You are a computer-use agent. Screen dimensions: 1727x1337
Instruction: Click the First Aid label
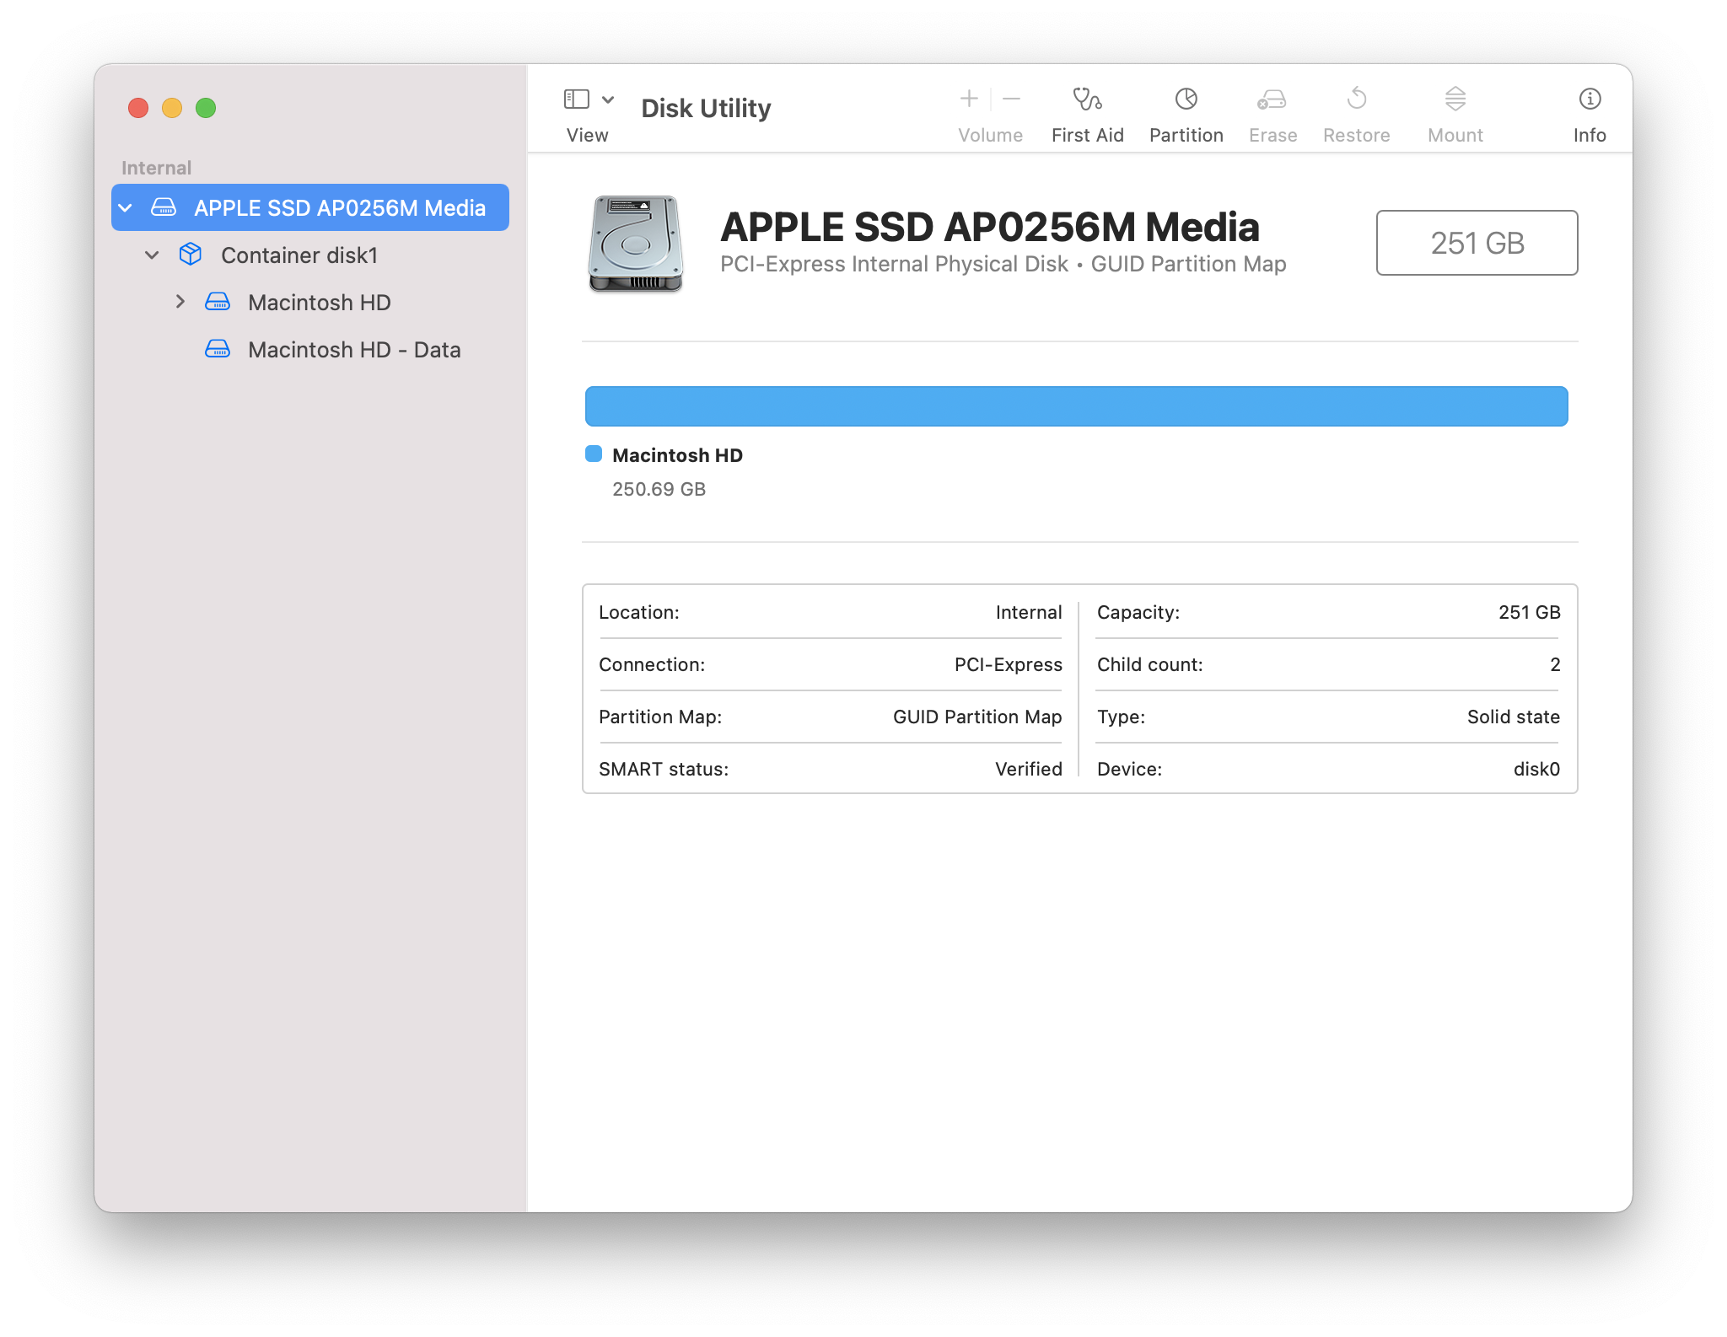coord(1087,135)
